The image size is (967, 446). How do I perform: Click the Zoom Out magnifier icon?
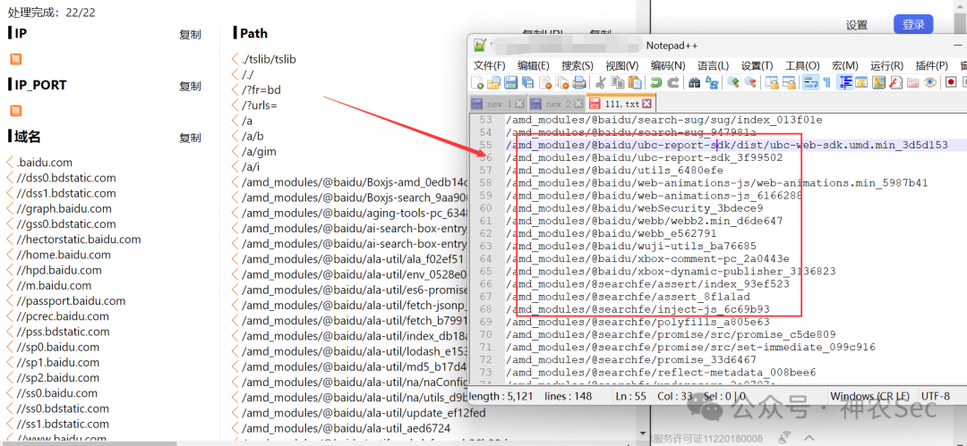pos(750,82)
